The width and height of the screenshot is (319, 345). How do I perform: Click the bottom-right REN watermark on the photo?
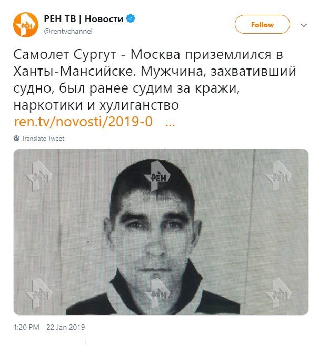point(278,293)
